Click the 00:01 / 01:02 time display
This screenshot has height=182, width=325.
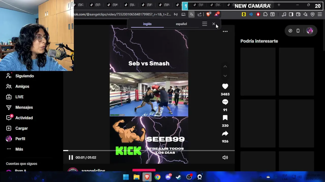pos(86,157)
